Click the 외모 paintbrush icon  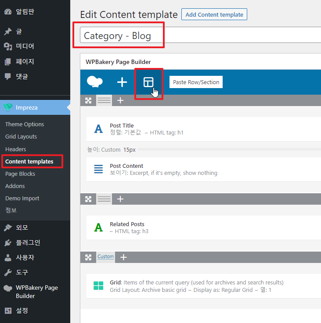pyautogui.click(x=8, y=227)
